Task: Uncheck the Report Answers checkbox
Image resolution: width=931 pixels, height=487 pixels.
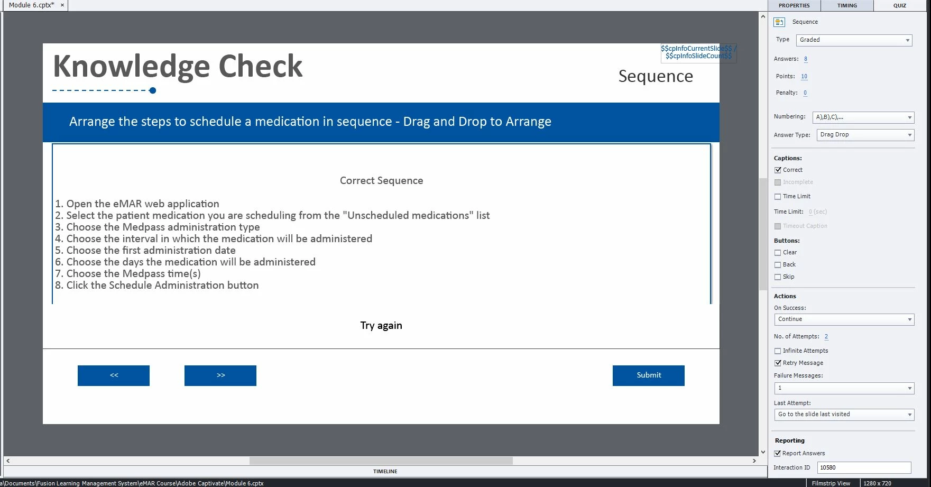Action: (x=778, y=454)
